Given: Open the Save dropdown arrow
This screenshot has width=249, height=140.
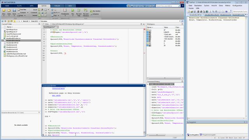Looking at the screenshot, I should click(14, 16).
